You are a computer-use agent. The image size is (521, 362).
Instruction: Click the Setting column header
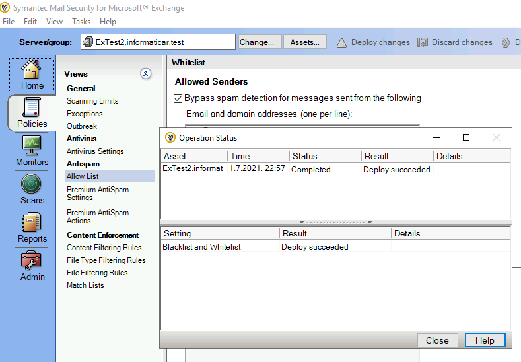[x=221, y=233]
